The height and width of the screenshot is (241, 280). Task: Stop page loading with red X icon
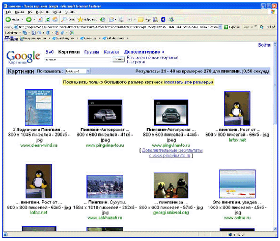(40, 19)
